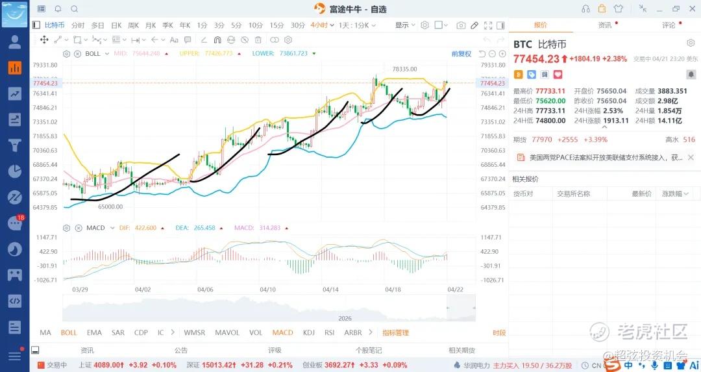This screenshot has width=701, height=372.
Task: Toggle the right side panel icon in chart toolbar
Action: tap(500, 25)
